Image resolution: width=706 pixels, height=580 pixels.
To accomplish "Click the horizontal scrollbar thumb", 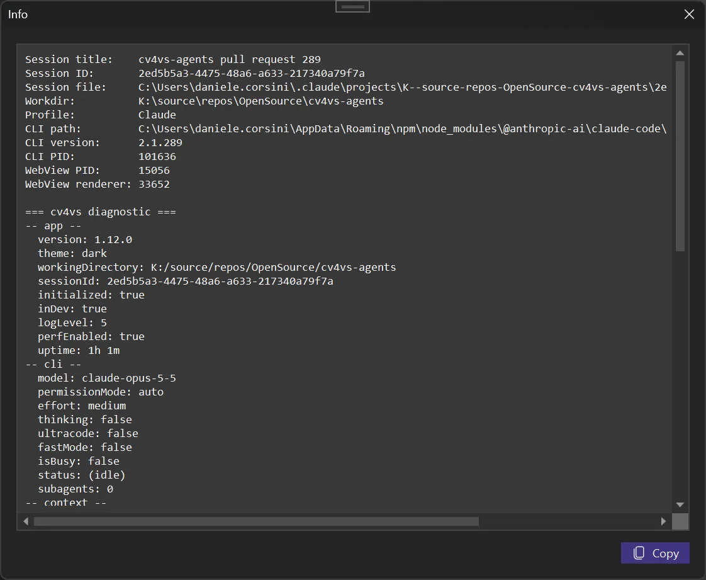I will click(x=256, y=521).
